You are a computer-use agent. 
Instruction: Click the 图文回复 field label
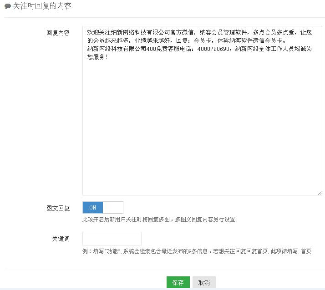[58, 208]
